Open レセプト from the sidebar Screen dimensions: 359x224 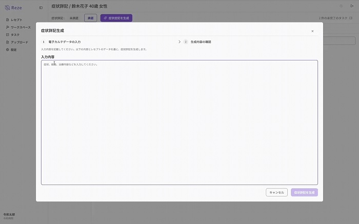16,19
